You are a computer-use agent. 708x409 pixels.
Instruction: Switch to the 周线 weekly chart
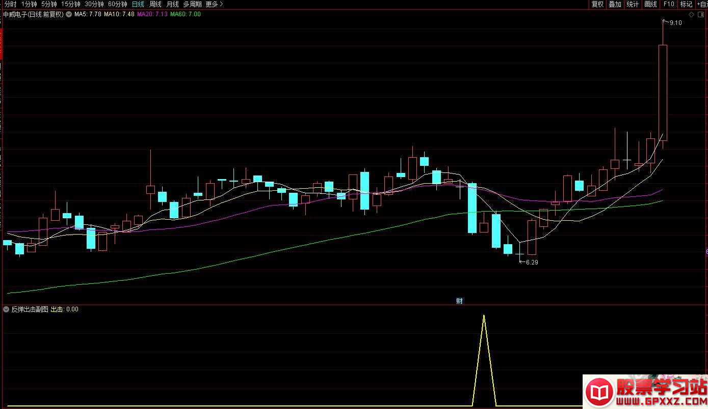pos(155,4)
